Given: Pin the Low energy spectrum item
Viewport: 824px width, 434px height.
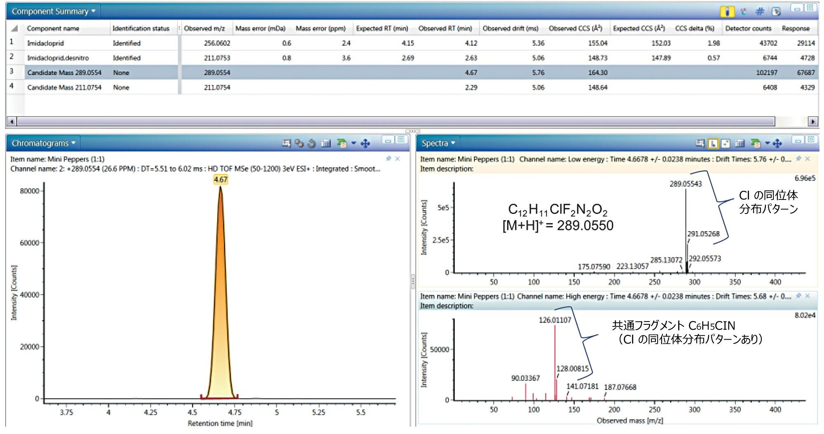Looking at the screenshot, I should click(798, 159).
